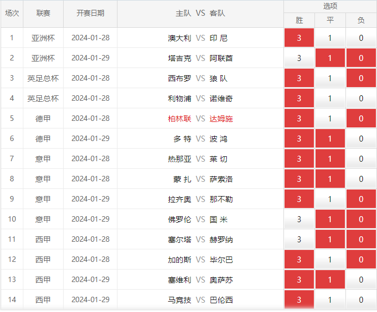Screen dimensions: 377x312
Task: Click 英足总杯 league in match 3 row
Action: 43,78
